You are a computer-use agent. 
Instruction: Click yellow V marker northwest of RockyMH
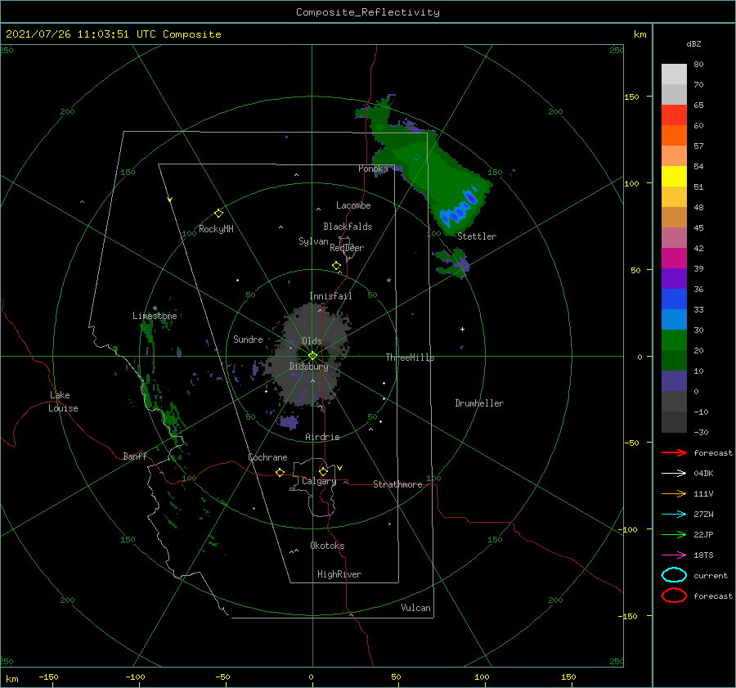click(x=170, y=200)
